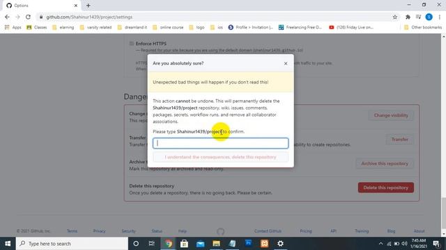
Task: Click the Archive this repository button
Action: coord(385,164)
